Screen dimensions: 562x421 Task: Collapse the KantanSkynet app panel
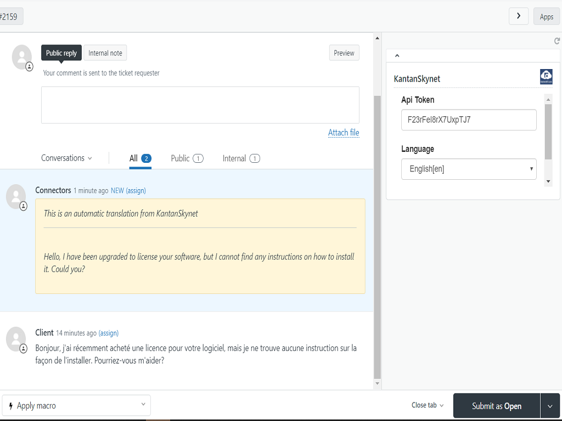tap(397, 55)
